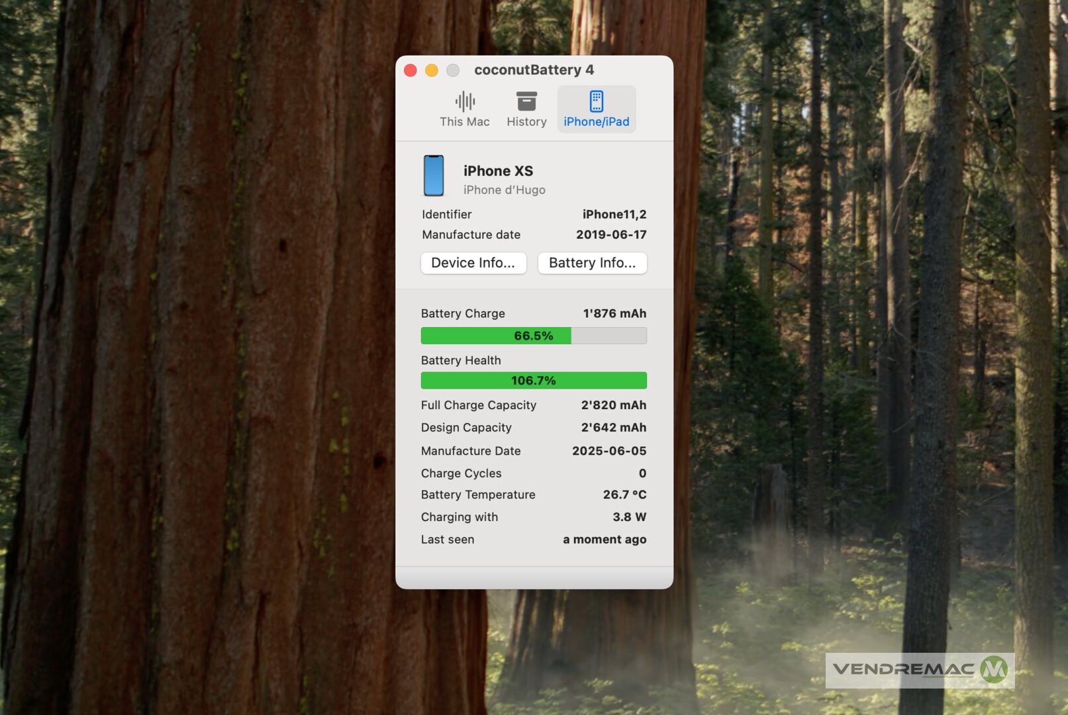Click the green VendreMac M logo

[993, 669]
